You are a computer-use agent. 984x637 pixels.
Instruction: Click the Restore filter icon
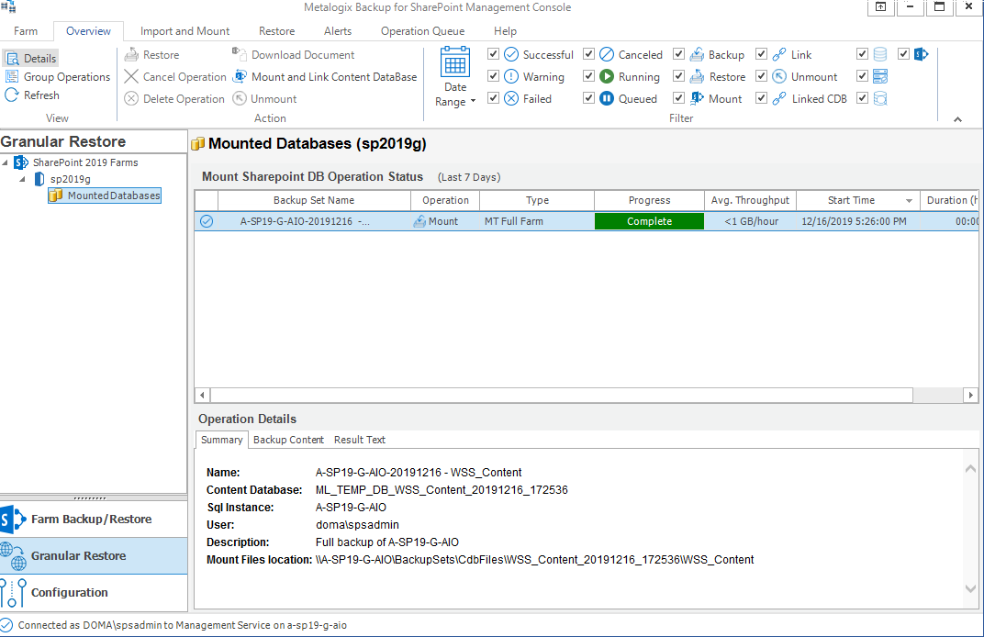[x=698, y=76]
